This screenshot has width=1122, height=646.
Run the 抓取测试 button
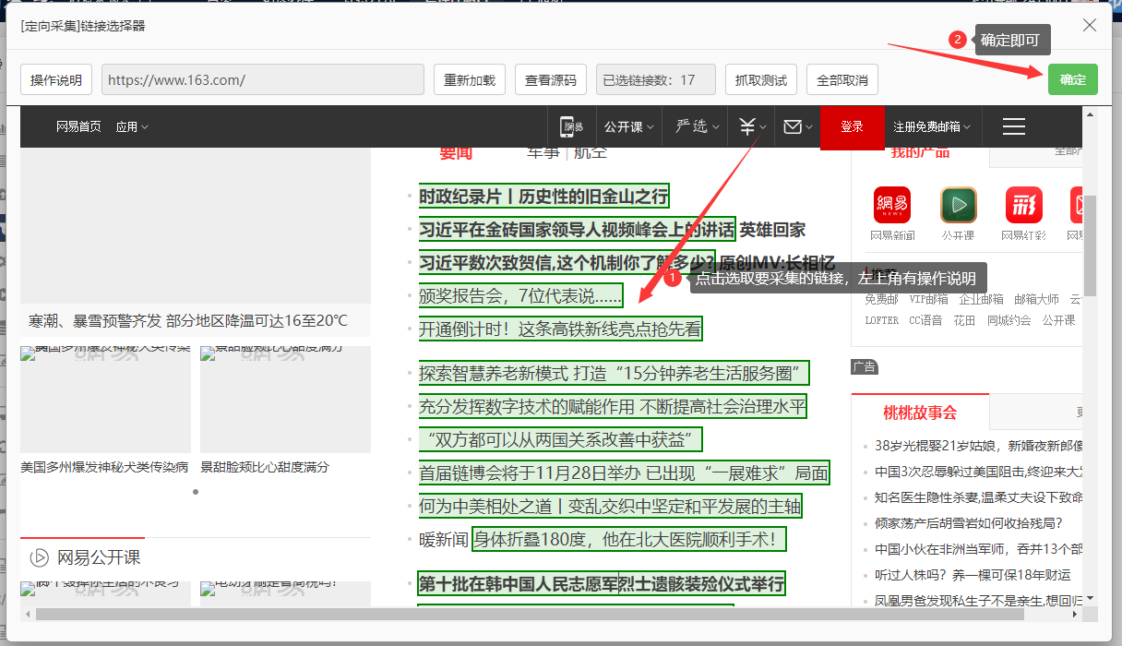(x=761, y=79)
